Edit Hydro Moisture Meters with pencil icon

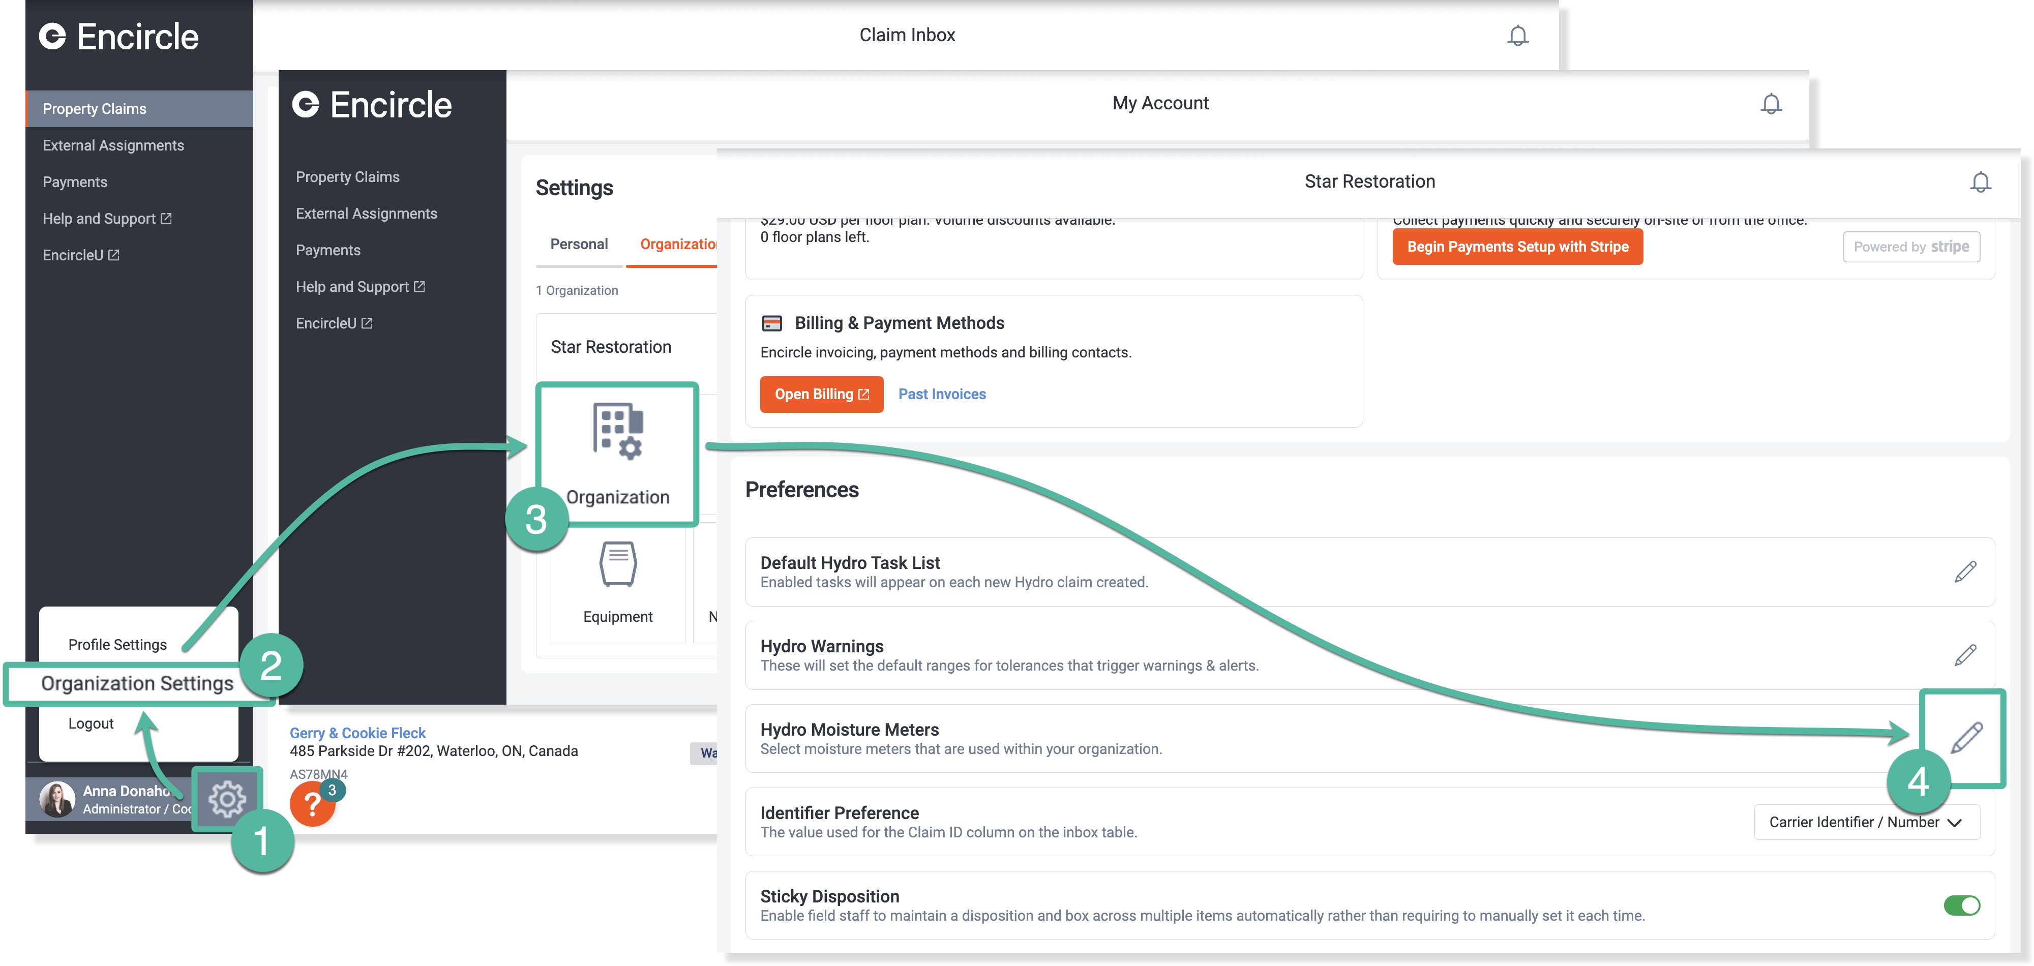(x=1965, y=737)
